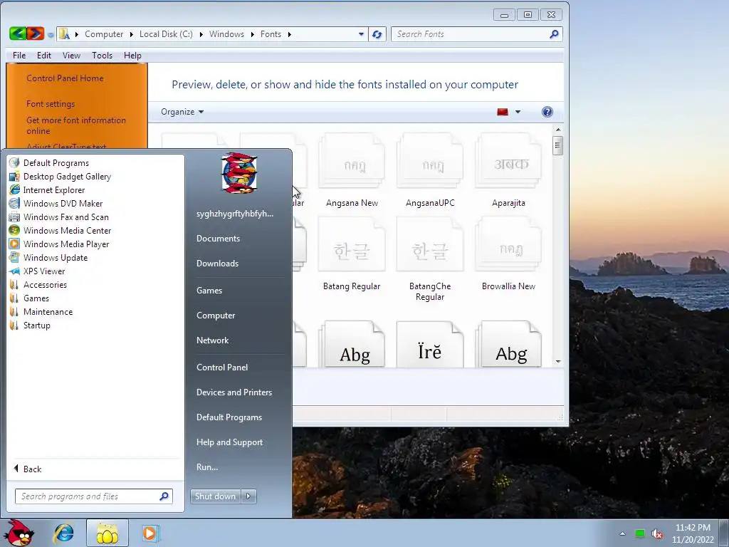The height and width of the screenshot is (547, 729).
Task: Open Default Programs in the programs list
Action: tap(56, 163)
